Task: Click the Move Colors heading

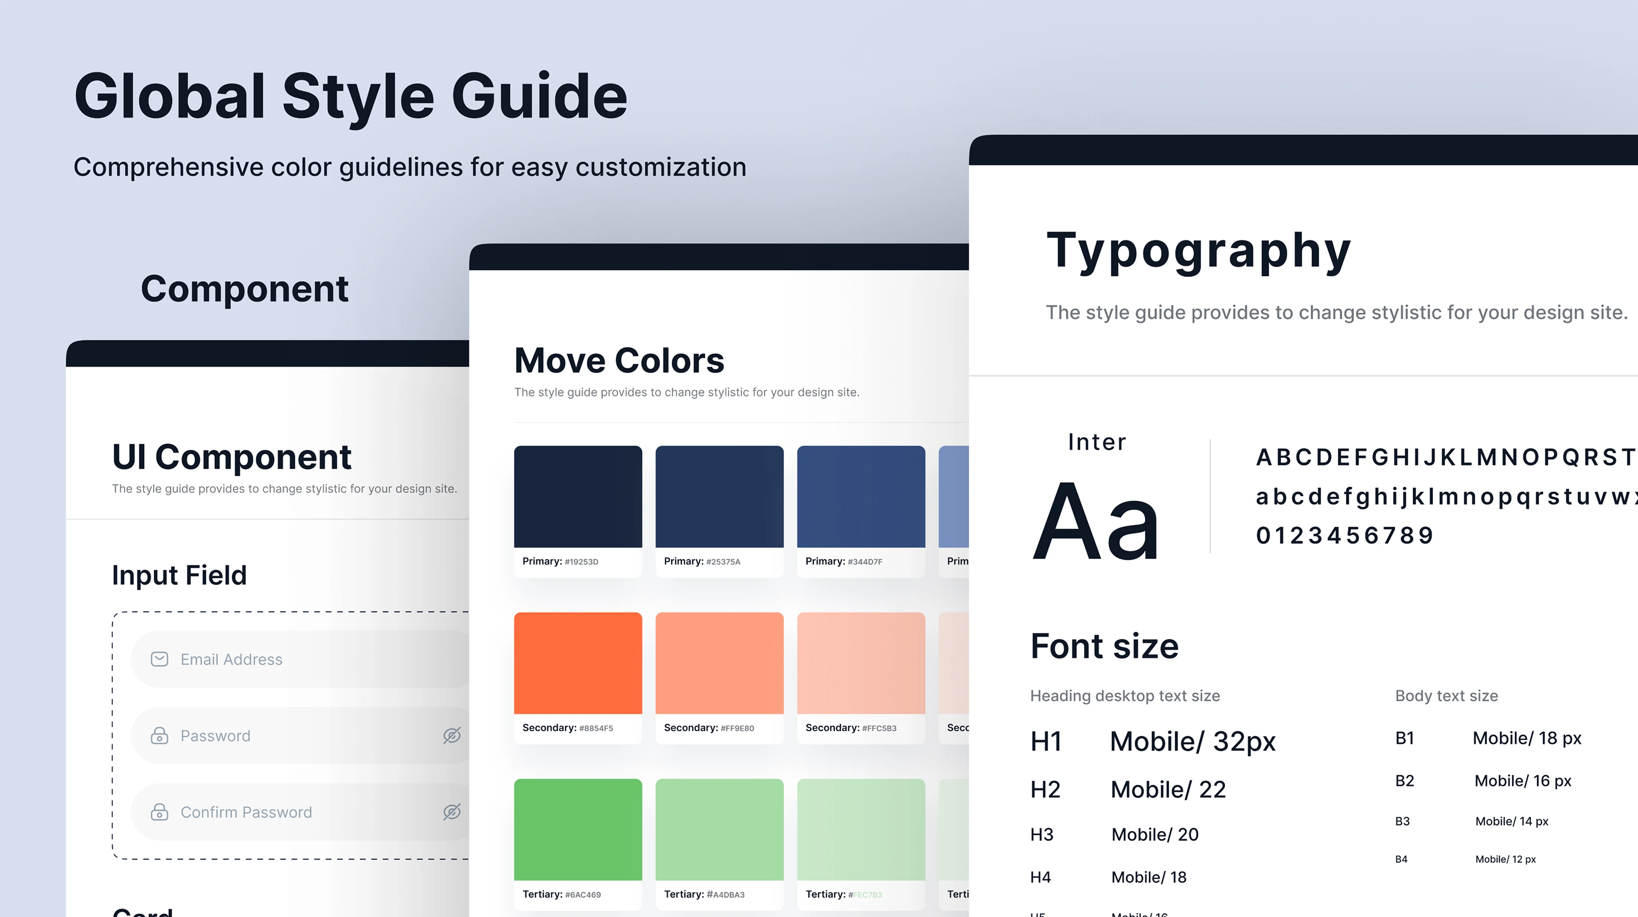Action: [619, 360]
